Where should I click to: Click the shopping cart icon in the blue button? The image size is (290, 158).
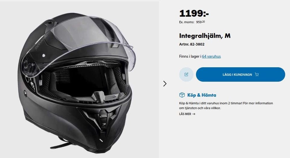[x=257, y=74]
